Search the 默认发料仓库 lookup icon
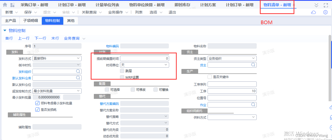The height and width of the screenshot is (140, 332). point(78,78)
